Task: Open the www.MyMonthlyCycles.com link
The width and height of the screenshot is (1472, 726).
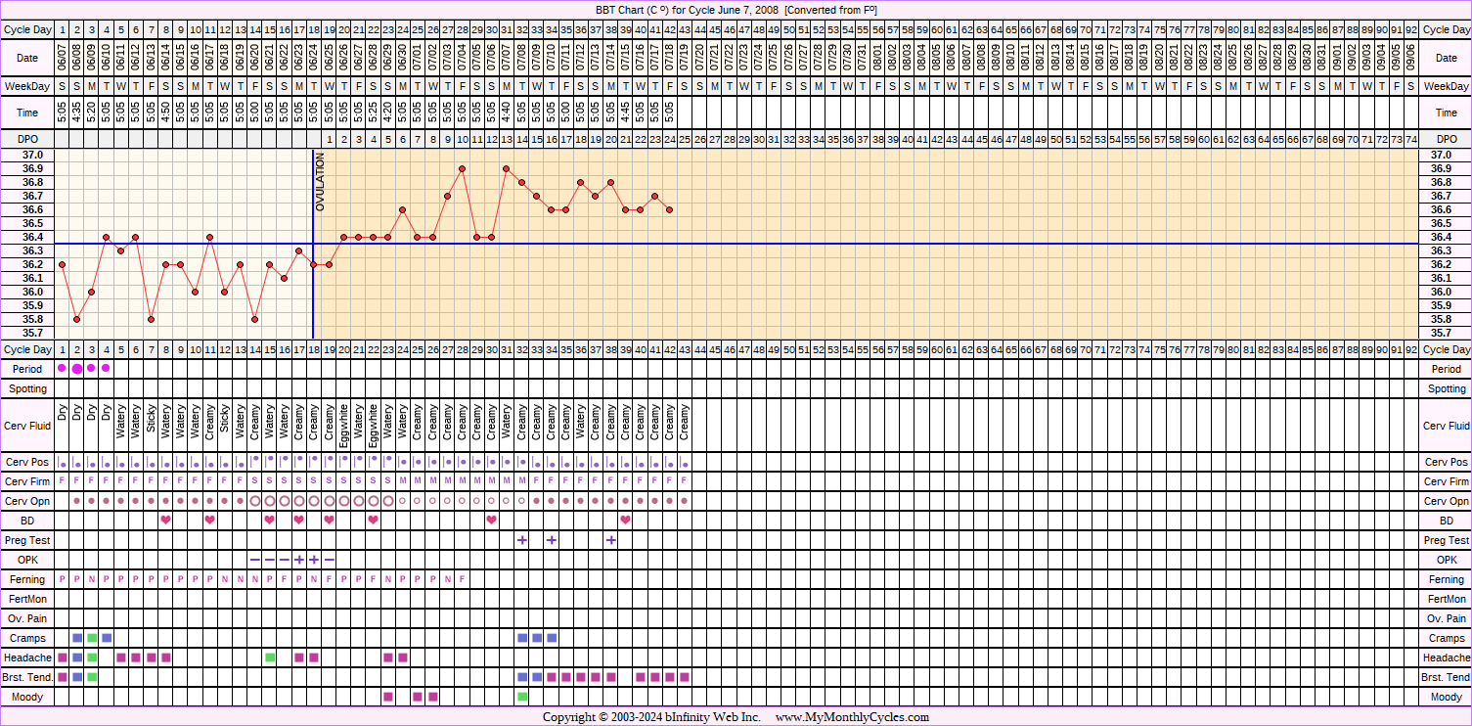Action: point(852,717)
